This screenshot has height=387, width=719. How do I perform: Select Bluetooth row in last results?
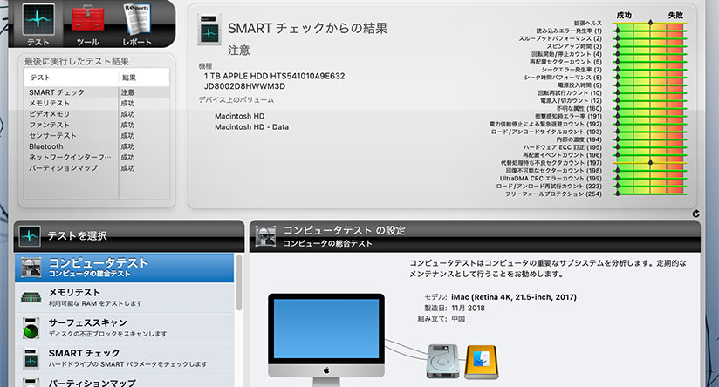97,146
